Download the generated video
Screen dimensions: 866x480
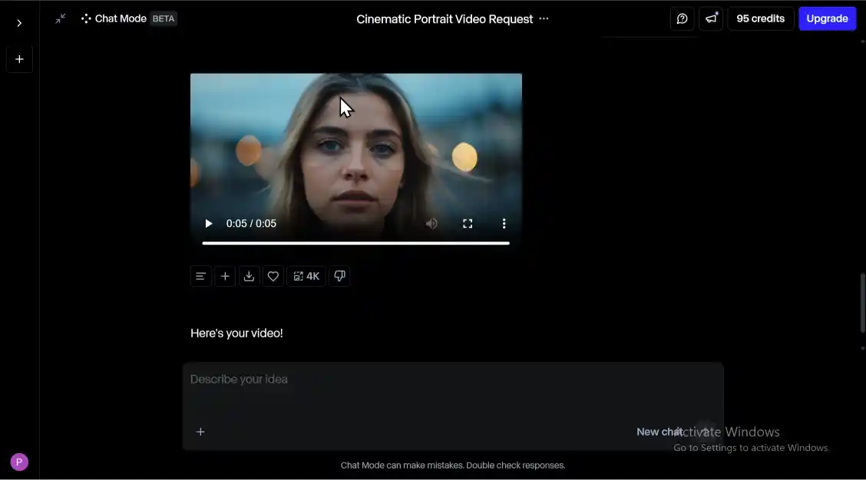(x=249, y=276)
